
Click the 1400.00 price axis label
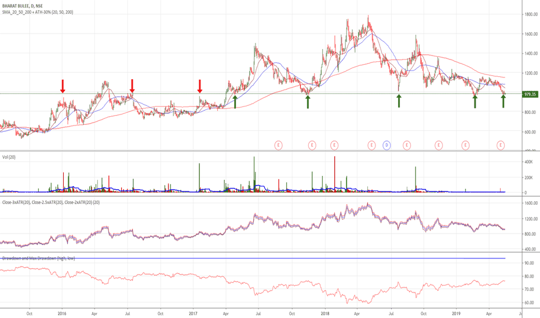click(x=531, y=54)
